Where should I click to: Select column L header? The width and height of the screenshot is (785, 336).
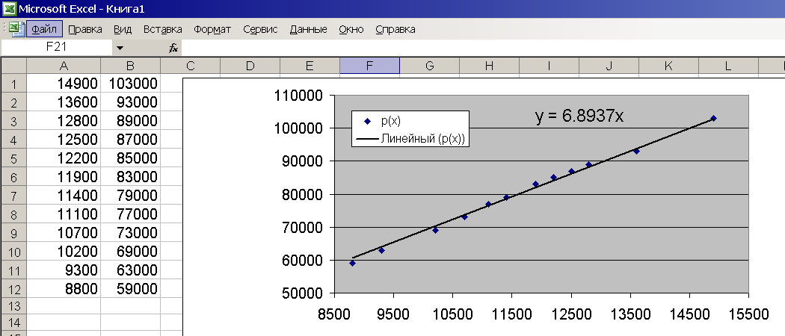[x=728, y=66]
